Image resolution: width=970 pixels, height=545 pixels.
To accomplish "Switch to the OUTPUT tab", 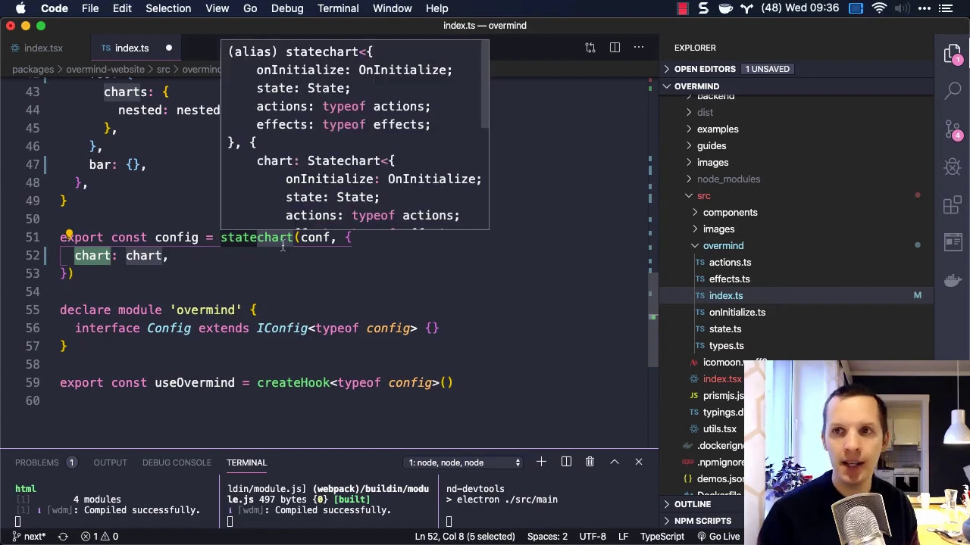I will click(110, 462).
